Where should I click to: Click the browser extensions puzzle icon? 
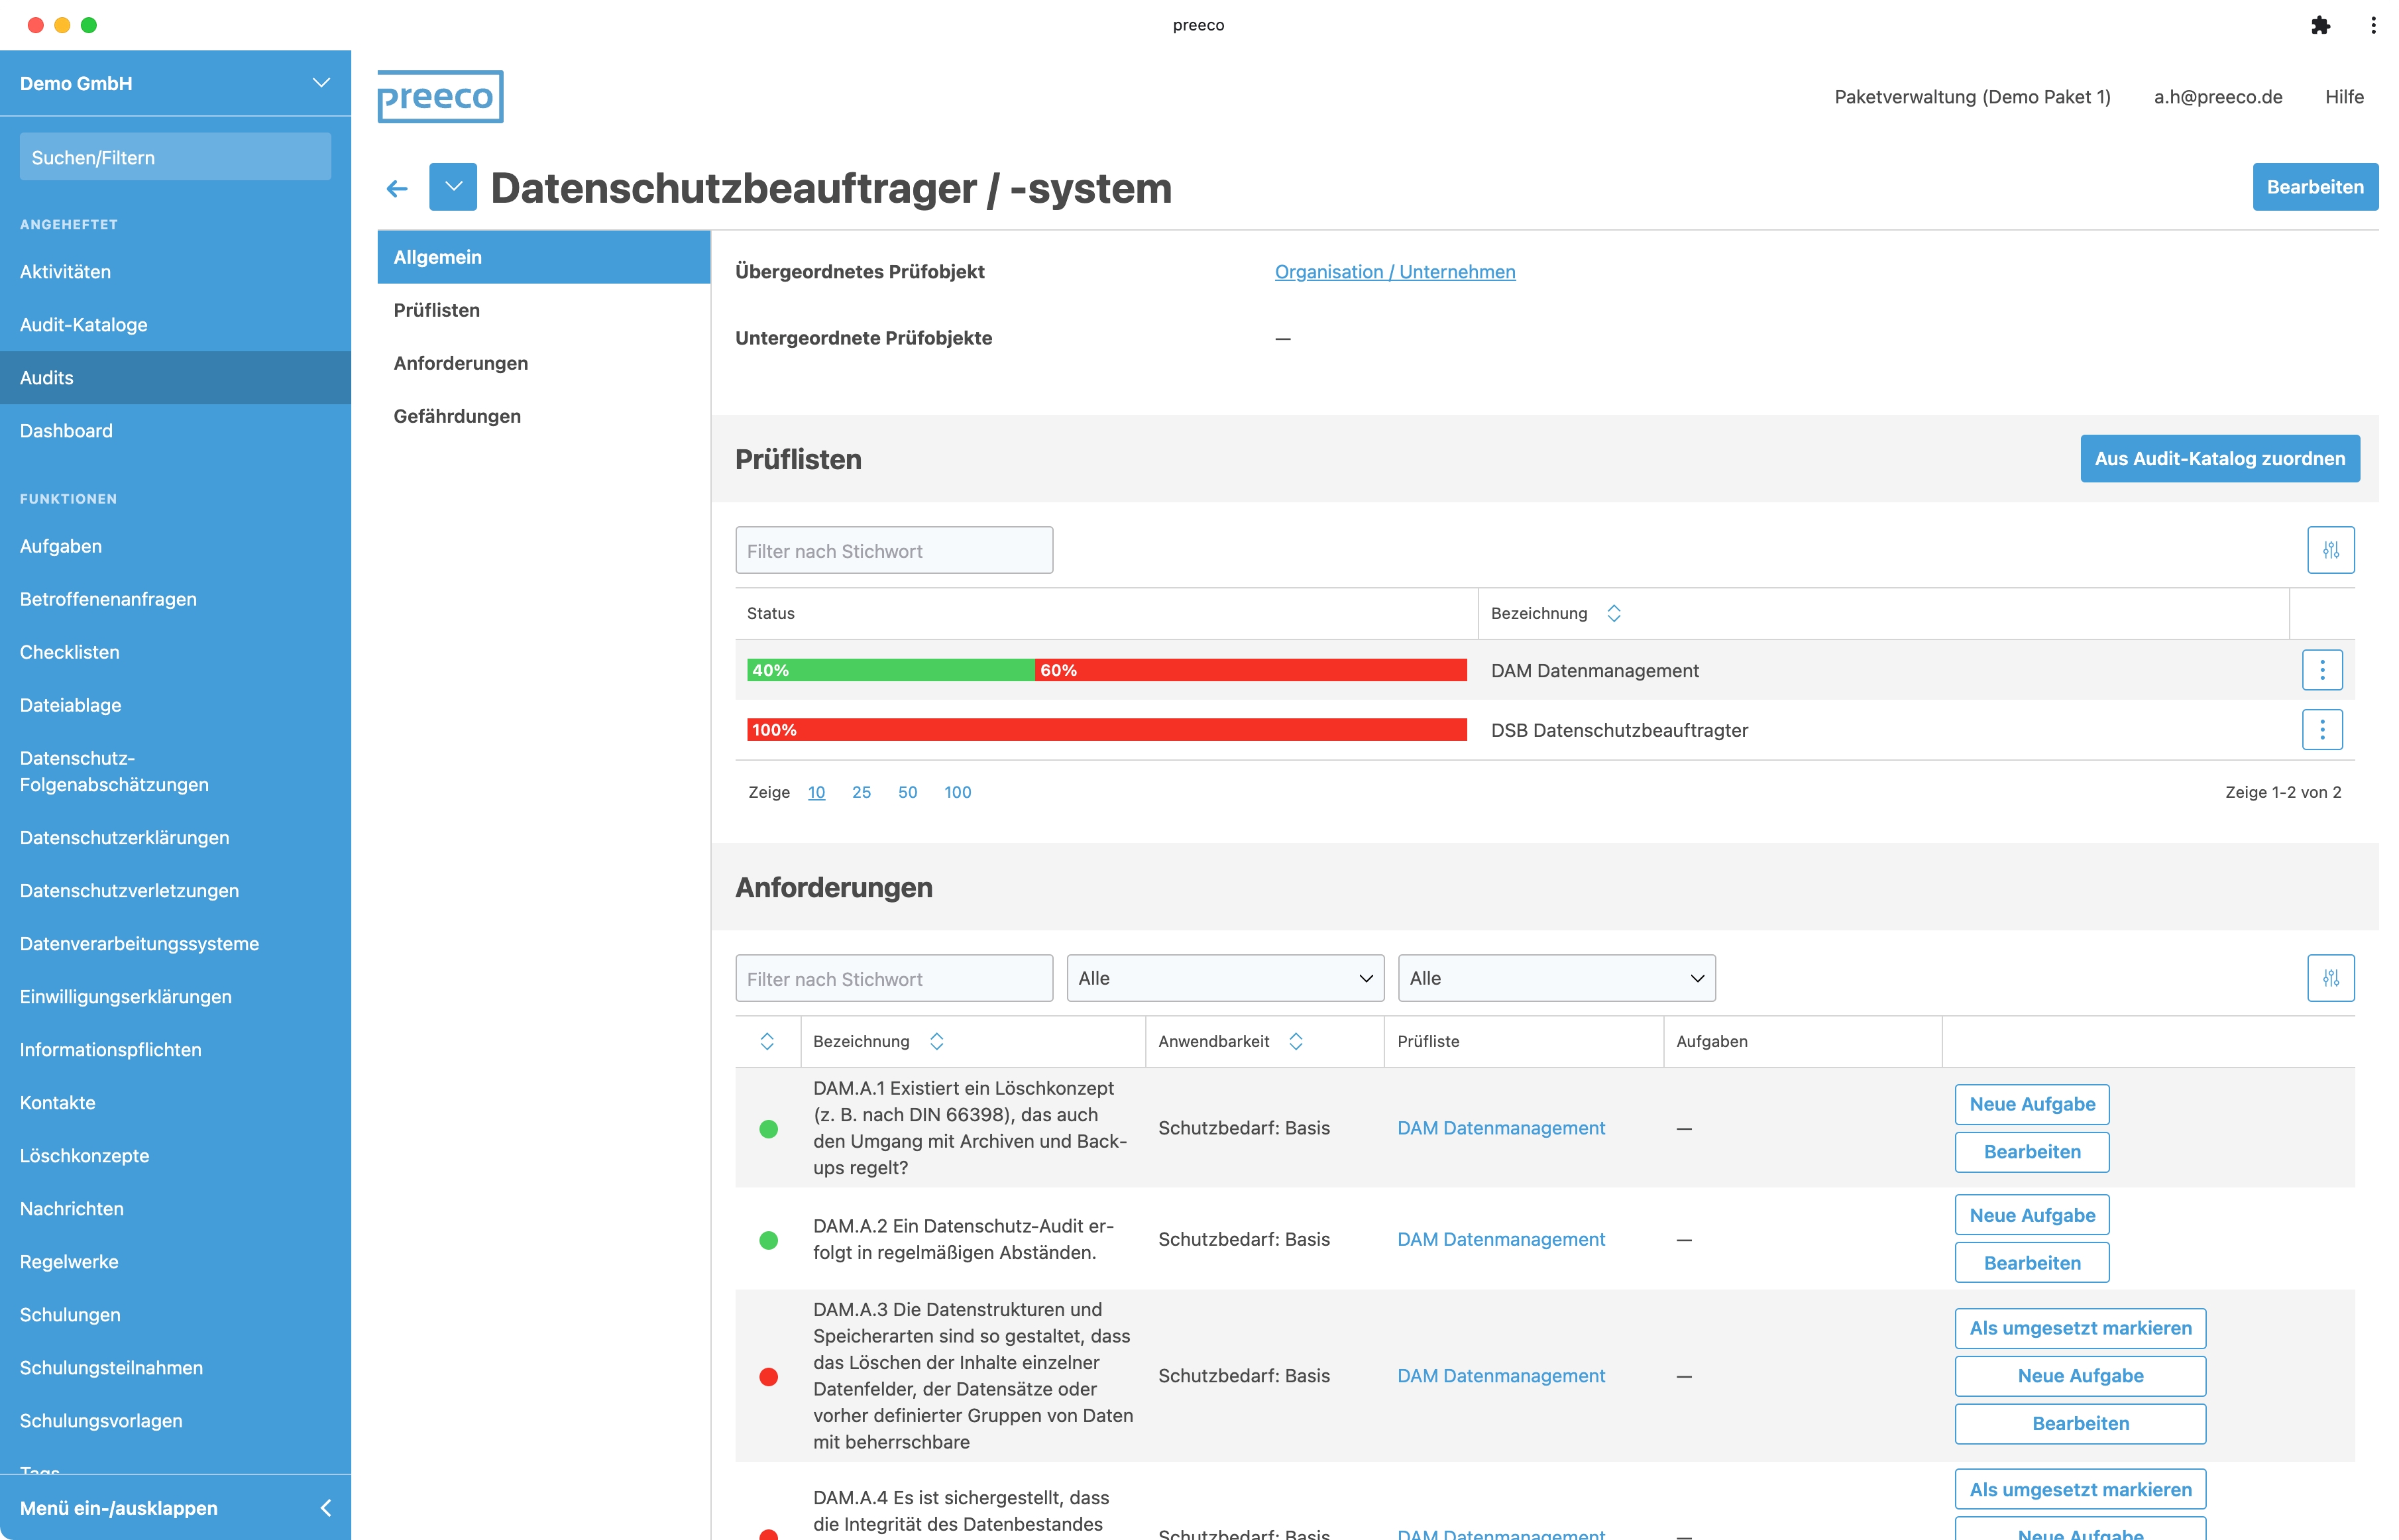[x=2320, y=25]
